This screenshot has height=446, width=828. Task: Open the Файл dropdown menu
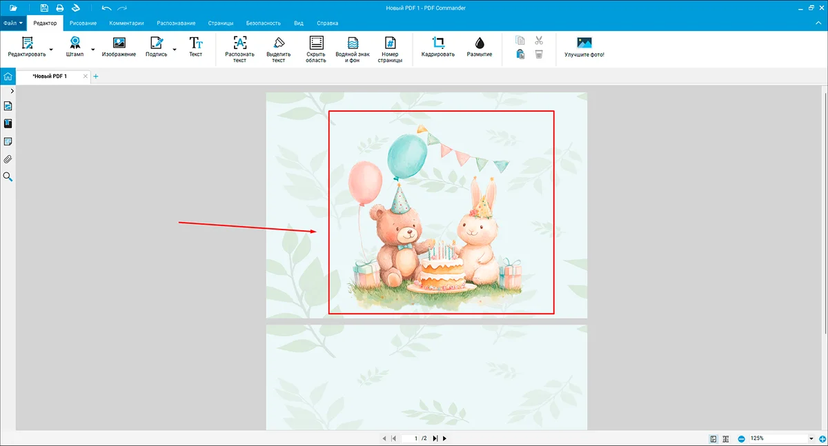13,23
